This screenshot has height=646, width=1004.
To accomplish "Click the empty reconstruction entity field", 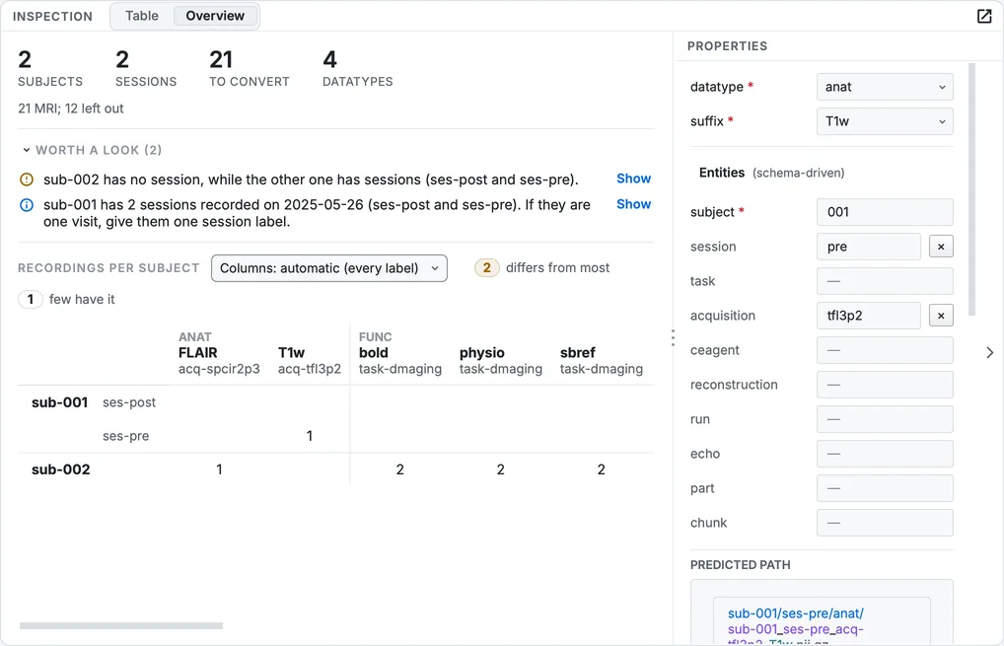I will pyautogui.click(x=885, y=385).
